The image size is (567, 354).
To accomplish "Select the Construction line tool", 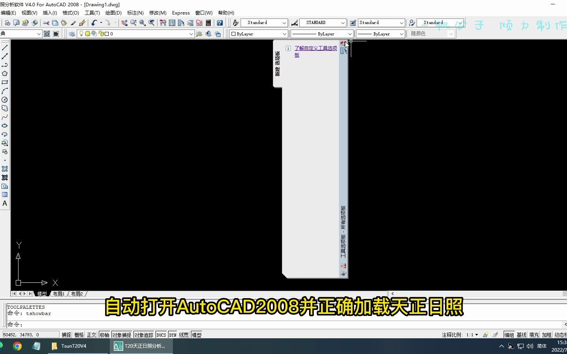I will (x=5, y=56).
